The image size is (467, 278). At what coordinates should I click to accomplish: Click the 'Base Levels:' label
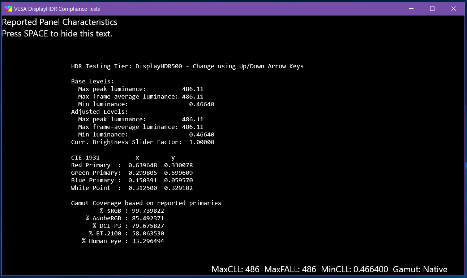[93, 82]
